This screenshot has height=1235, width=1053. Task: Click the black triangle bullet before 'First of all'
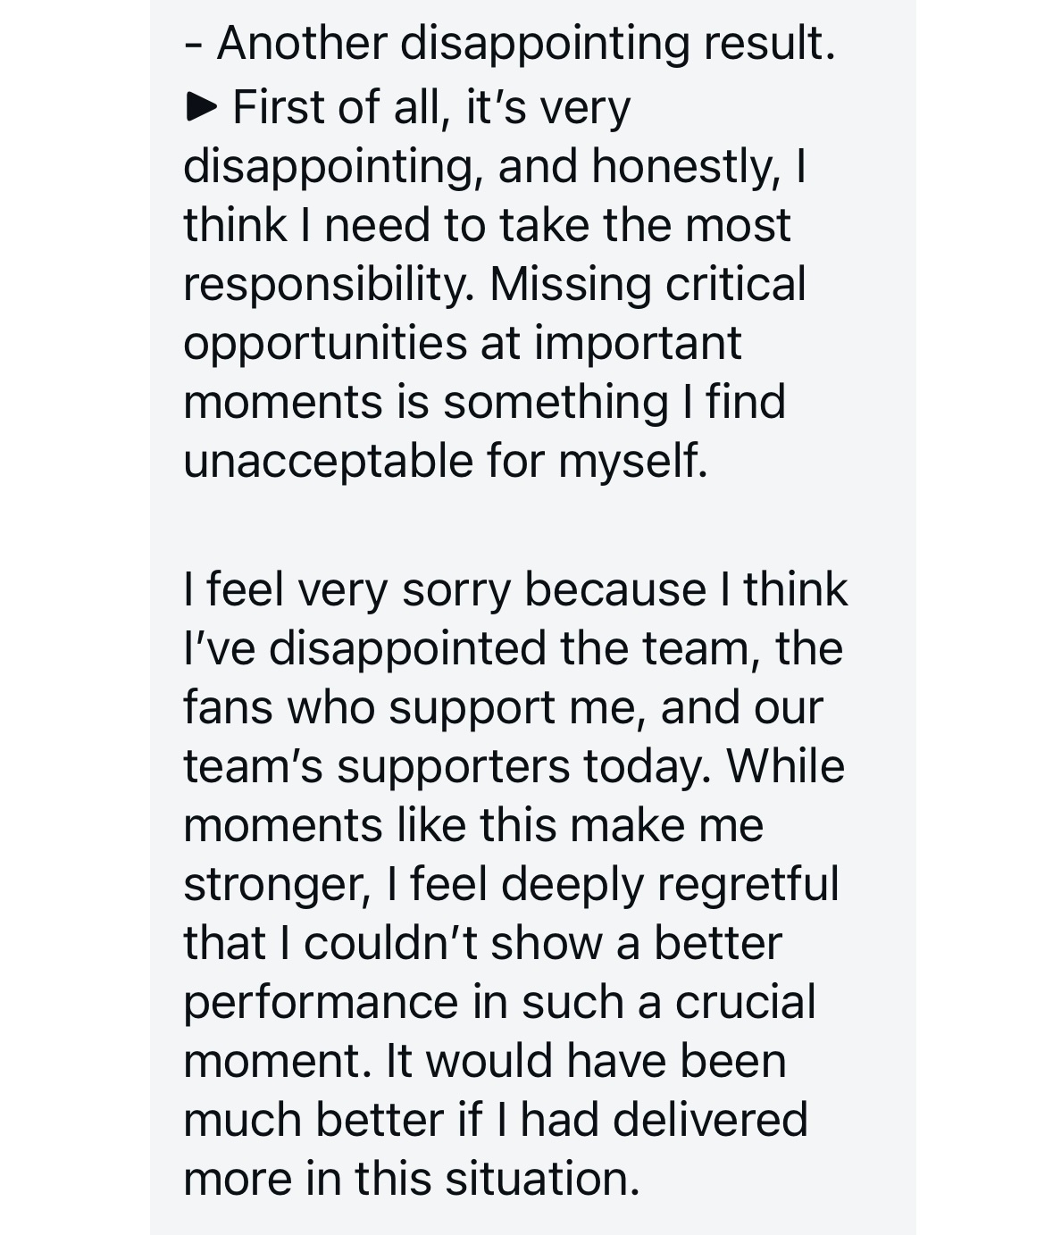(x=200, y=108)
